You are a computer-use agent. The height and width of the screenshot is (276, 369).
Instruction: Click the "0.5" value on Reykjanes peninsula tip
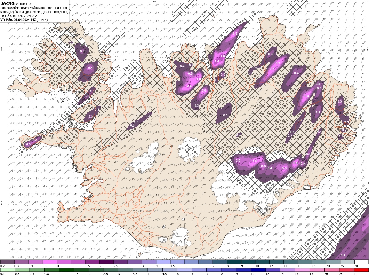(28, 144)
